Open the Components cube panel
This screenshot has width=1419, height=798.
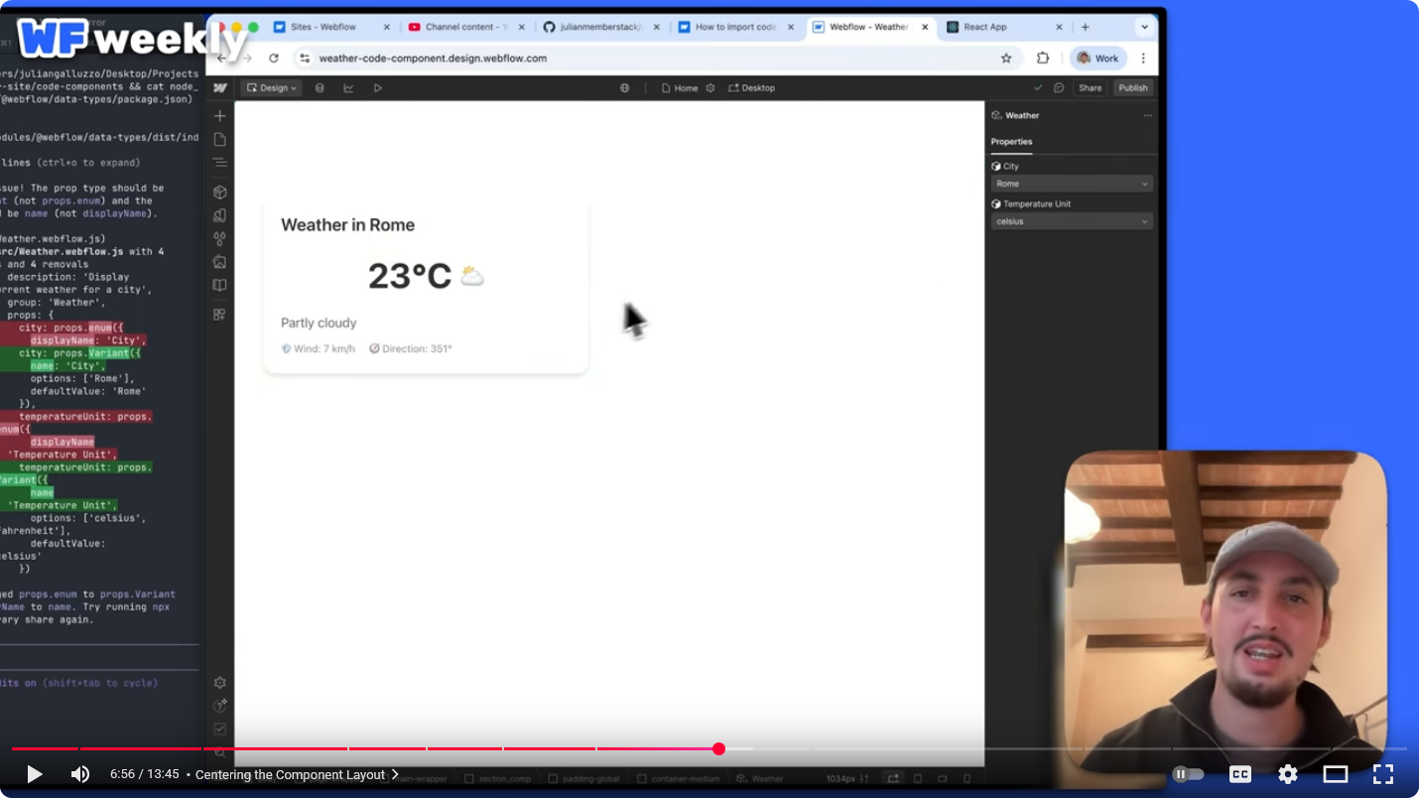point(220,193)
